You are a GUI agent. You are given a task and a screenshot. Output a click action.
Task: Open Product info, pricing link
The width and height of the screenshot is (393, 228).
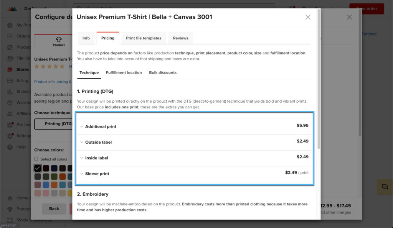coord(53,82)
